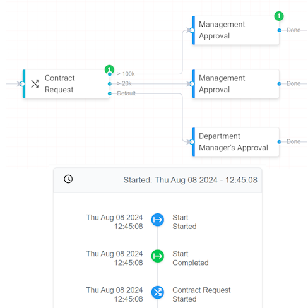Select the > 100k output port
Screen dimensions: 308x308
(x=110, y=74)
